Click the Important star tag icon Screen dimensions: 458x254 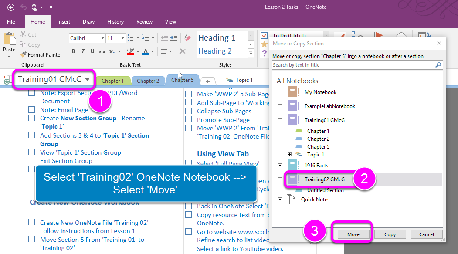point(265,44)
